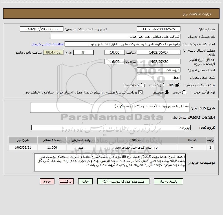
Task: Click the پاسخ به نیاز button
Action: pyautogui.click(x=168, y=182)
